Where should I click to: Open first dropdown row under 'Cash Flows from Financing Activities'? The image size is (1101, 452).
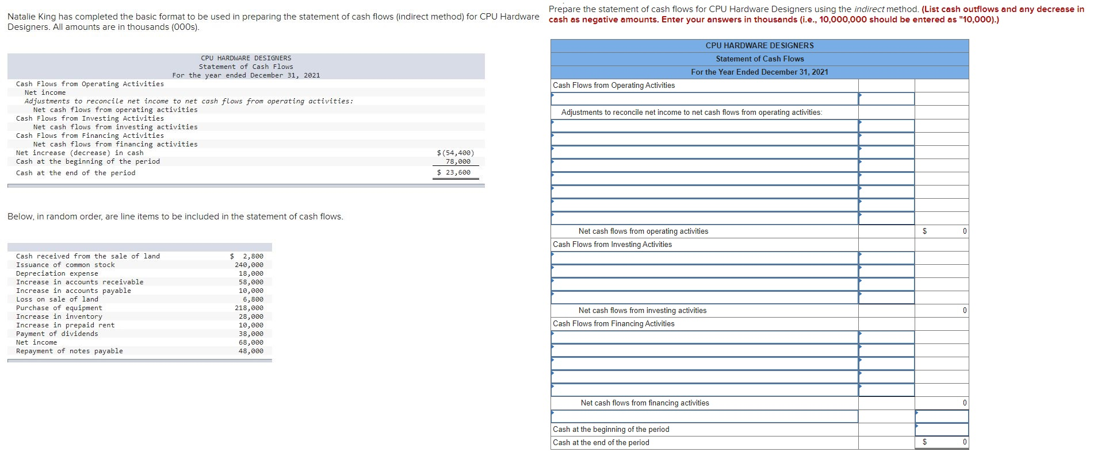705,337
